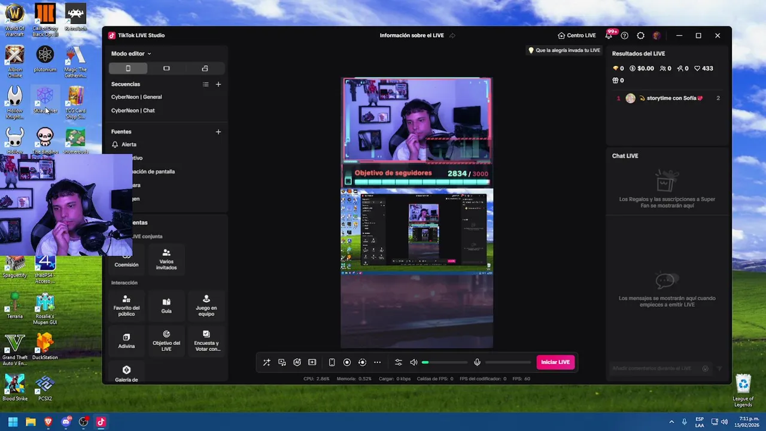Open OBS Studio from taskbar

coord(83,422)
